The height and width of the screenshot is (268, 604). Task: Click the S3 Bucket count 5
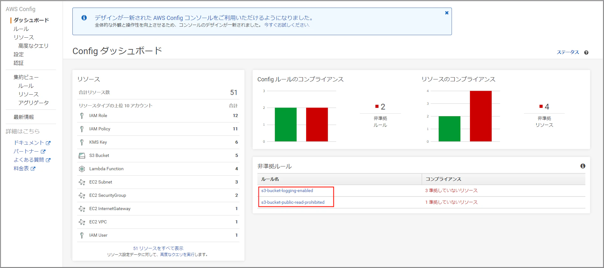click(x=237, y=156)
